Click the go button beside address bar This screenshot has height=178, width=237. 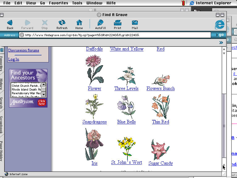[x=220, y=35]
